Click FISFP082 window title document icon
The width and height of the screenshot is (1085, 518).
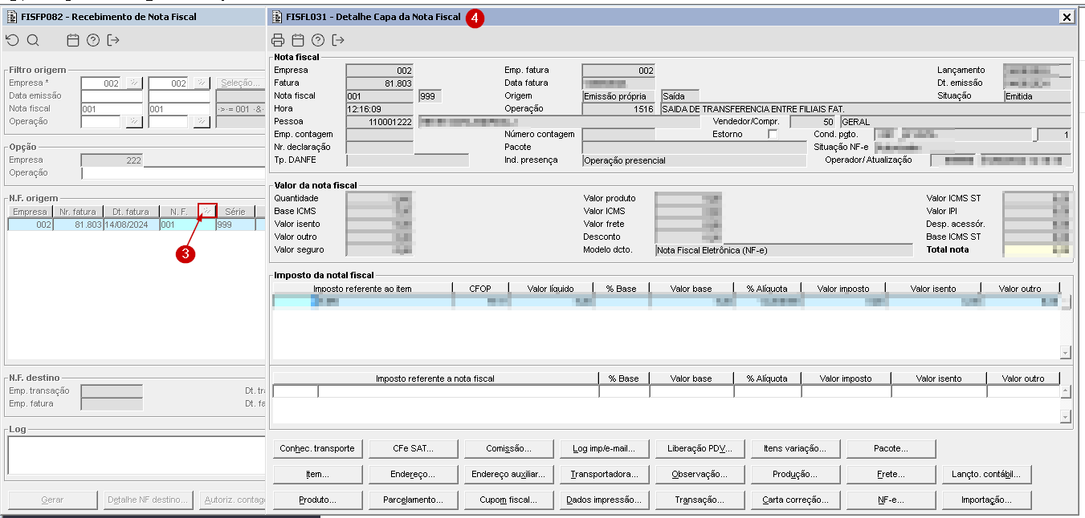pyautogui.click(x=12, y=16)
